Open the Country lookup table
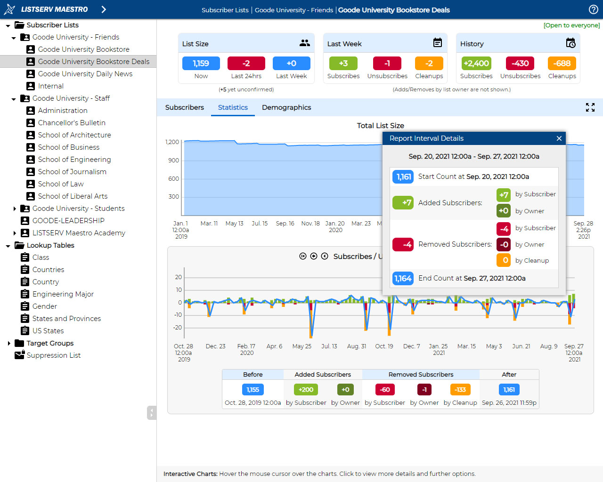This screenshot has height=482, width=603. [45, 282]
